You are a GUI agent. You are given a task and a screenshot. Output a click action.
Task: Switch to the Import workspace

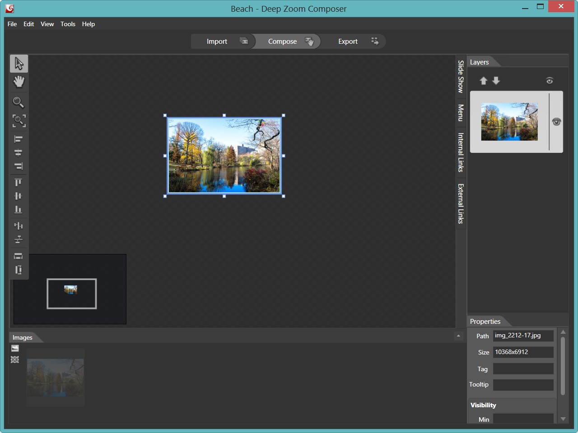point(223,41)
